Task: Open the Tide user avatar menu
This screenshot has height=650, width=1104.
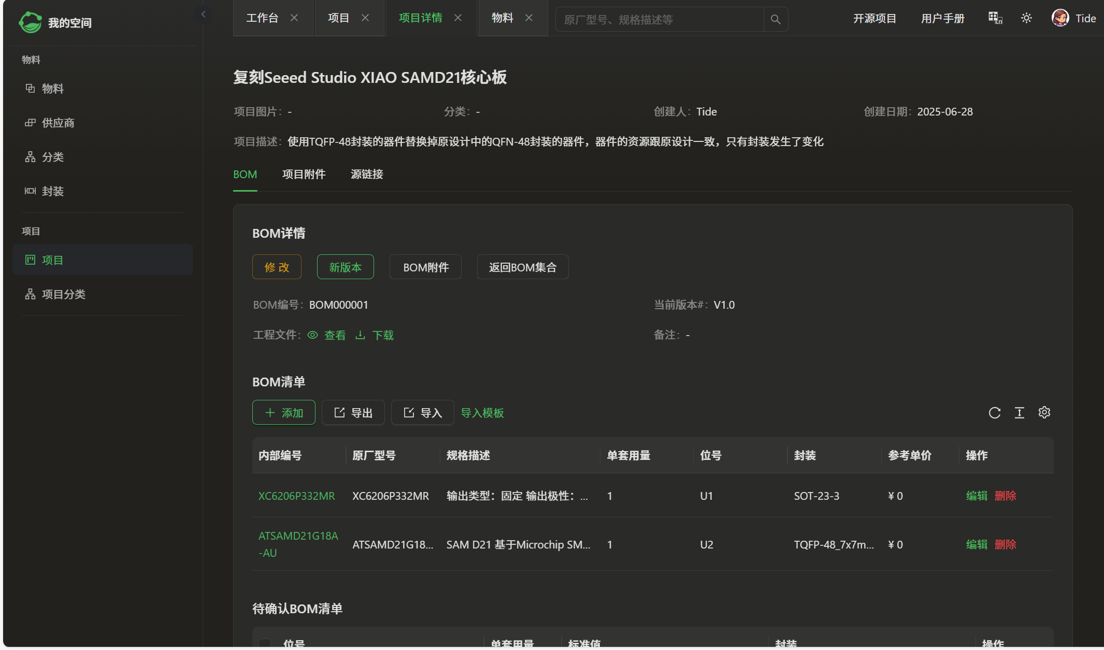Action: (x=1074, y=18)
